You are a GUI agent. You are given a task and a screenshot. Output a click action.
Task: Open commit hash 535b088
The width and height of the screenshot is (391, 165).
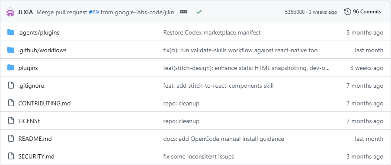pos(295,12)
